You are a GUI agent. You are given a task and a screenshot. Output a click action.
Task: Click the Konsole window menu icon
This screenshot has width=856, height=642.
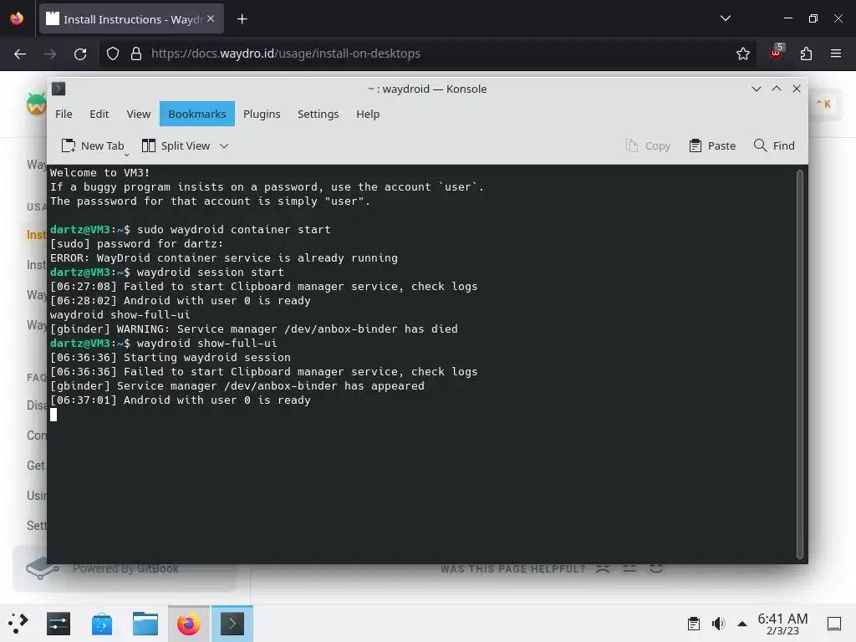[x=59, y=89]
